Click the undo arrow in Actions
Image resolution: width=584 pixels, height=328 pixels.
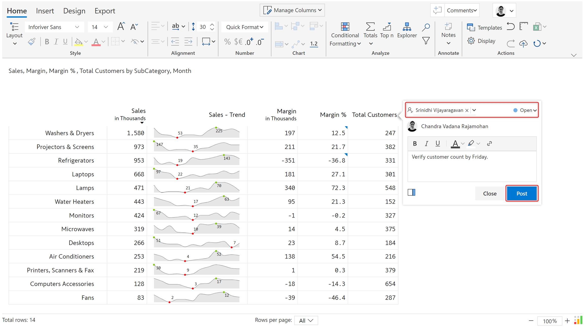click(x=510, y=26)
